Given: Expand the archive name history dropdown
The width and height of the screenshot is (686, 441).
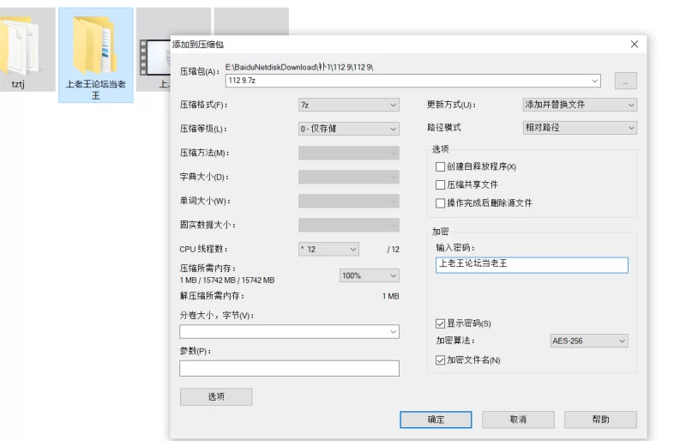Looking at the screenshot, I should 594,81.
